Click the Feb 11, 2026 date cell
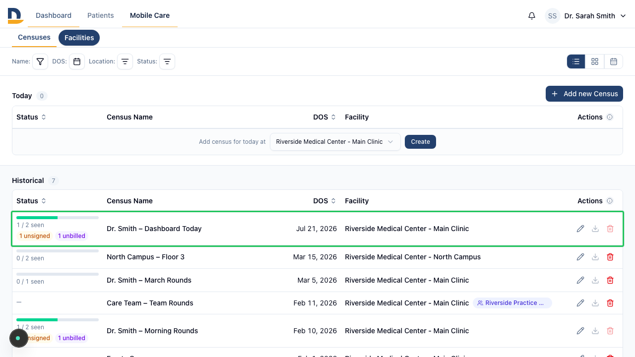The height and width of the screenshot is (357, 635). coord(315,303)
